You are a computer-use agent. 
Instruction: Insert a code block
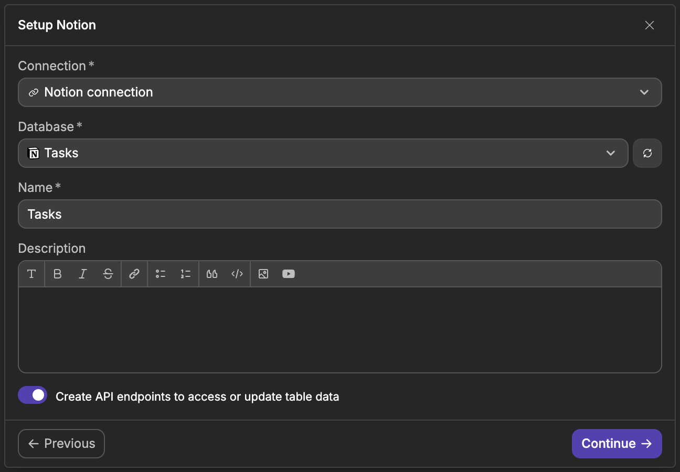[x=237, y=274]
